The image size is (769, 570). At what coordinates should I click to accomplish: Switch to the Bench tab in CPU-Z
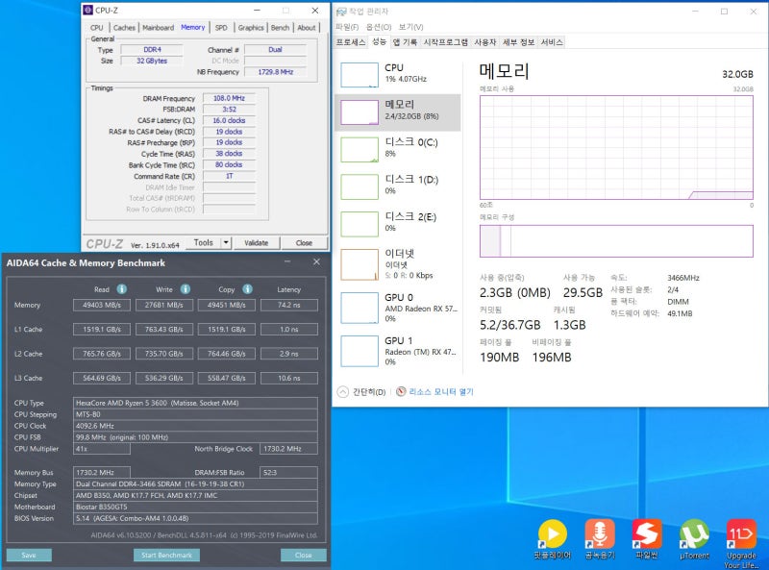(280, 28)
